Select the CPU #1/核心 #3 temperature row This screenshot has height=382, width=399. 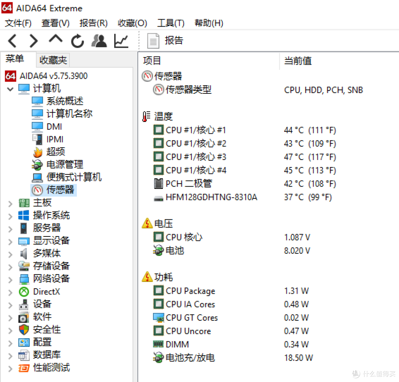click(x=244, y=157)
